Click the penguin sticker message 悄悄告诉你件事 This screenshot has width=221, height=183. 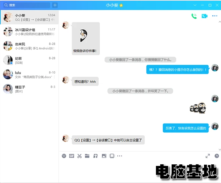(86, 39)
